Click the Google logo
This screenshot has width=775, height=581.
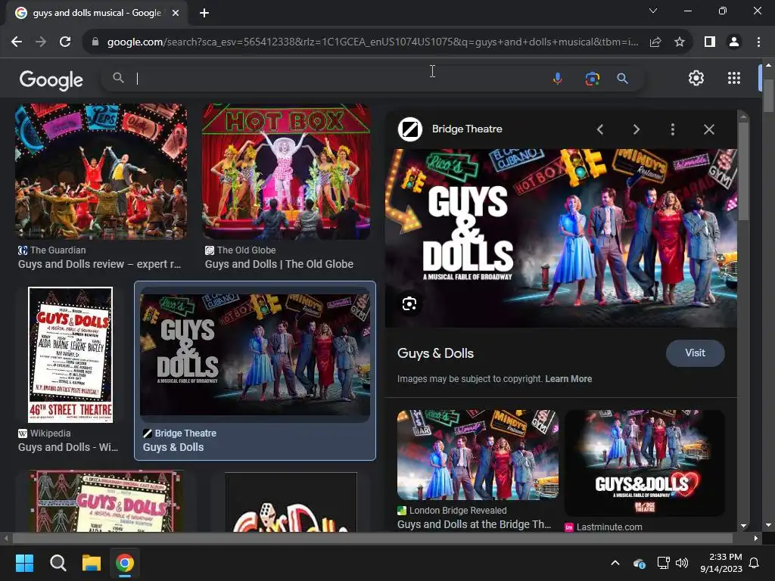(x=51, y=79)
